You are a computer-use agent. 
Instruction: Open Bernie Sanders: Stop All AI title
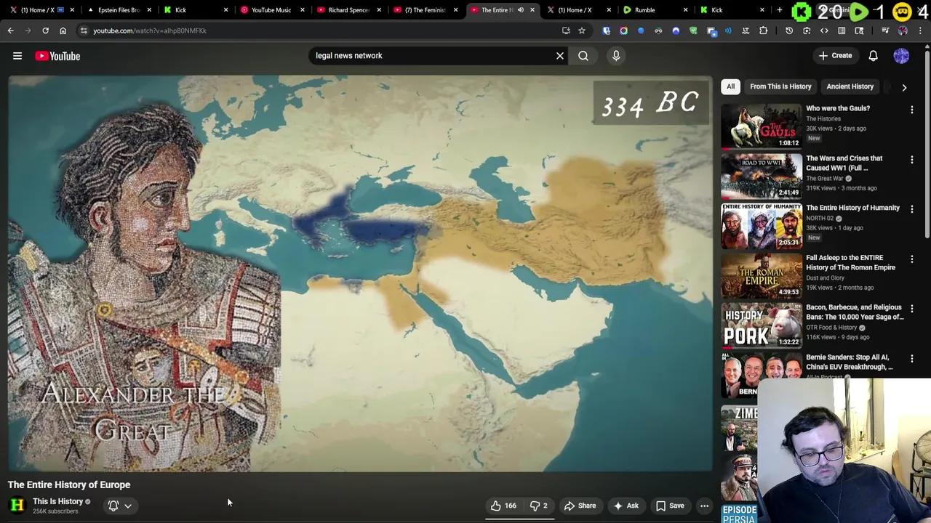point(850,362)
